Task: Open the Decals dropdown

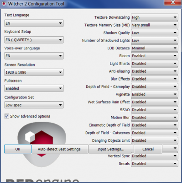Action: tap(154, 164)
